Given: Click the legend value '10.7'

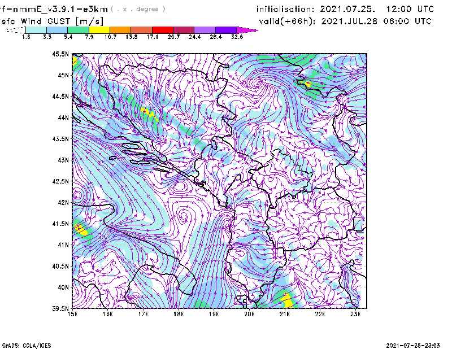Looking at the screenshot, I should click(x=110, y=37).
